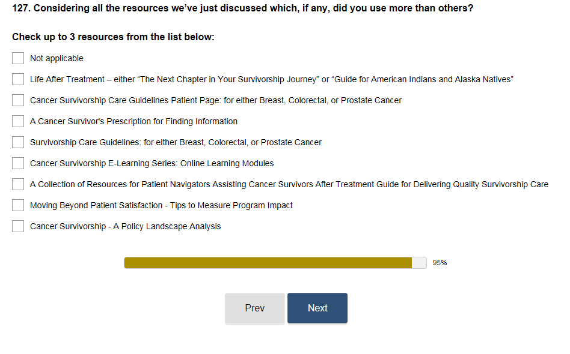Check the Life After Treatment checkbox
This screenshot has width=570, height=354.
pyautogui.click(x=18, y=79)
